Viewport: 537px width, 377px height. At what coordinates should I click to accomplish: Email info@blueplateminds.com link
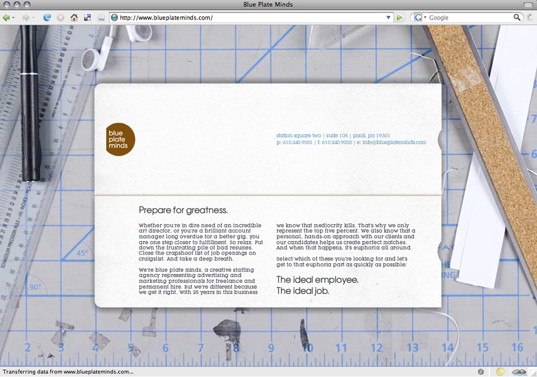click(394, 142)
